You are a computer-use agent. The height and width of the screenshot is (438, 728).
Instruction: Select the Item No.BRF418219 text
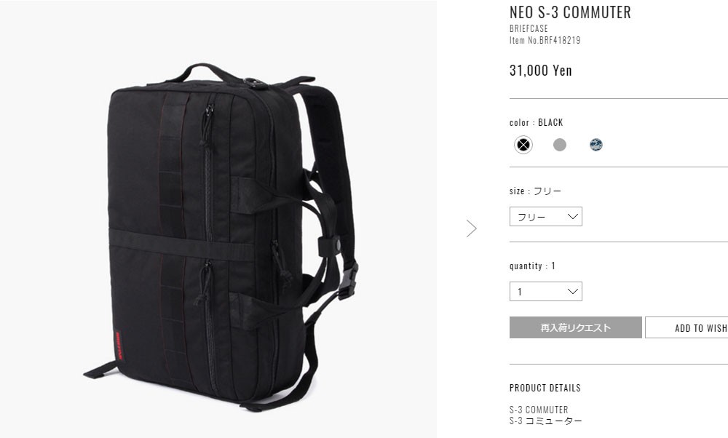click(x=545, y=40)
